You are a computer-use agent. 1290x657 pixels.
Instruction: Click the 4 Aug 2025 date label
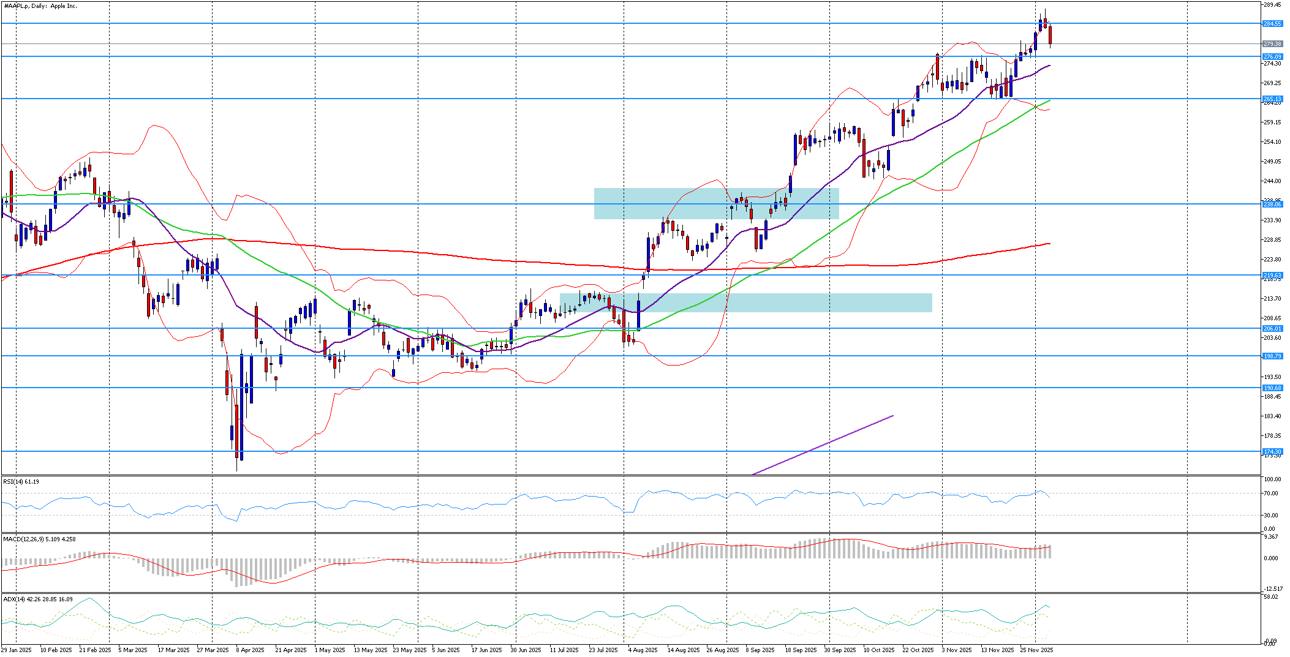pyautogui.click(x=643, y=650)
